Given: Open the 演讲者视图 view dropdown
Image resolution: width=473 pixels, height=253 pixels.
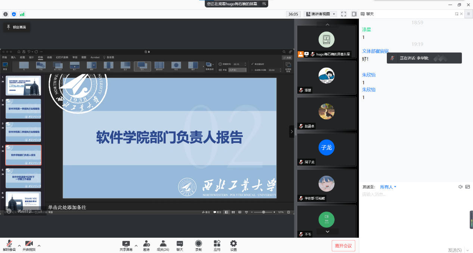Looking at the screenshot, I should (320, 14).
